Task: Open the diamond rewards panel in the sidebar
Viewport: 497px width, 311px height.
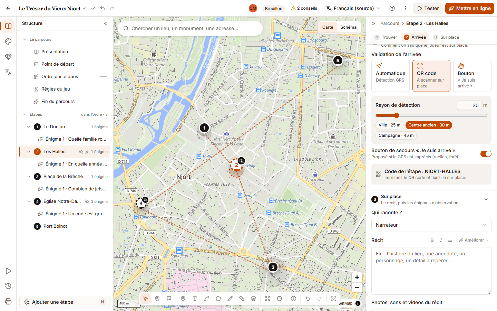Action: click(x=8, y=57)
